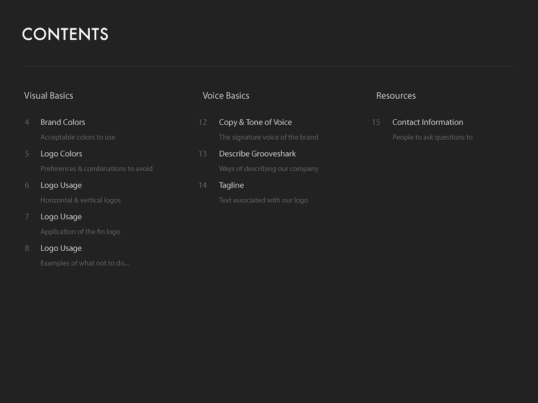Image resolution: width=538 pixels, height=403 pixels.
Task: Click 'Horizontal & vertical logos' description
Action: tap(81, 200)
